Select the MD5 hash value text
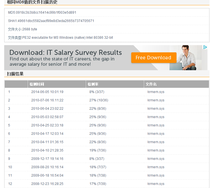This screenshot has width=210, height=188. [x=46, y=13]
